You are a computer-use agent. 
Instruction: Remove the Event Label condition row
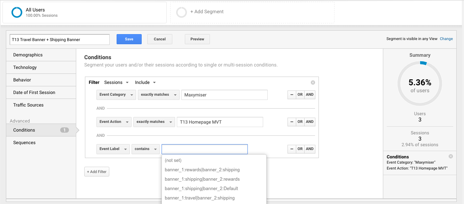pos(292,149)
